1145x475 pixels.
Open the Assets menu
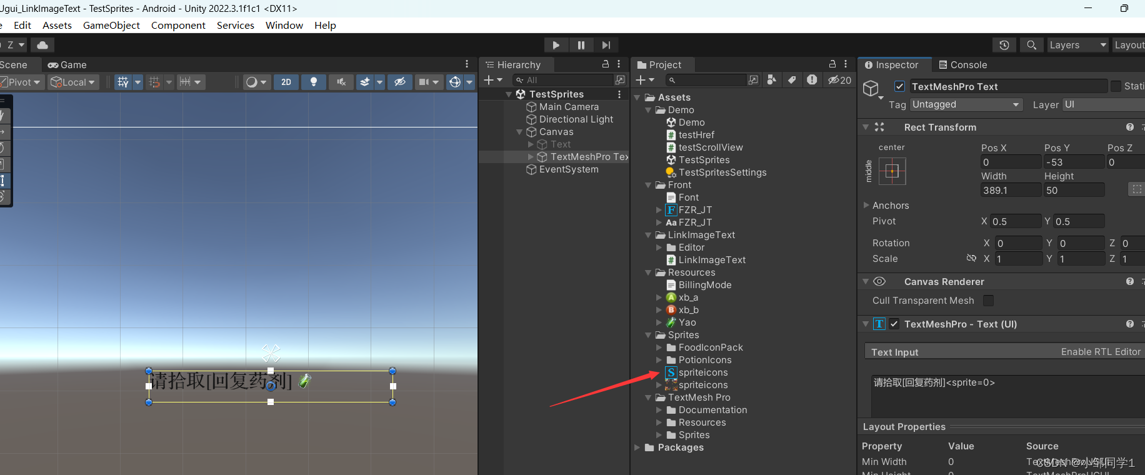[x=57, y=26]
